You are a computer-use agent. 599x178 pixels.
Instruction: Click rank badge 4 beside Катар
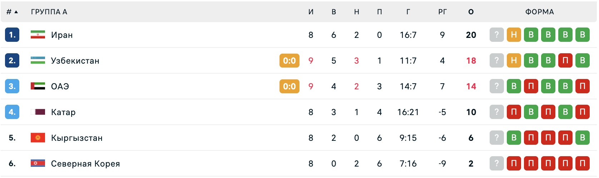[x=12, y=112]
